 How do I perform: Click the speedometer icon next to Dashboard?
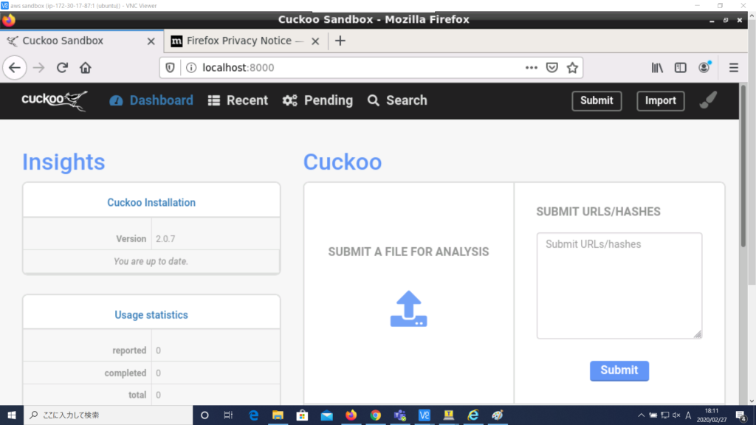pyautogui.click(x=117, y=100)
